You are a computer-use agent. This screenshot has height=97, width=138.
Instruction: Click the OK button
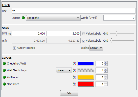tap(69, 93)
